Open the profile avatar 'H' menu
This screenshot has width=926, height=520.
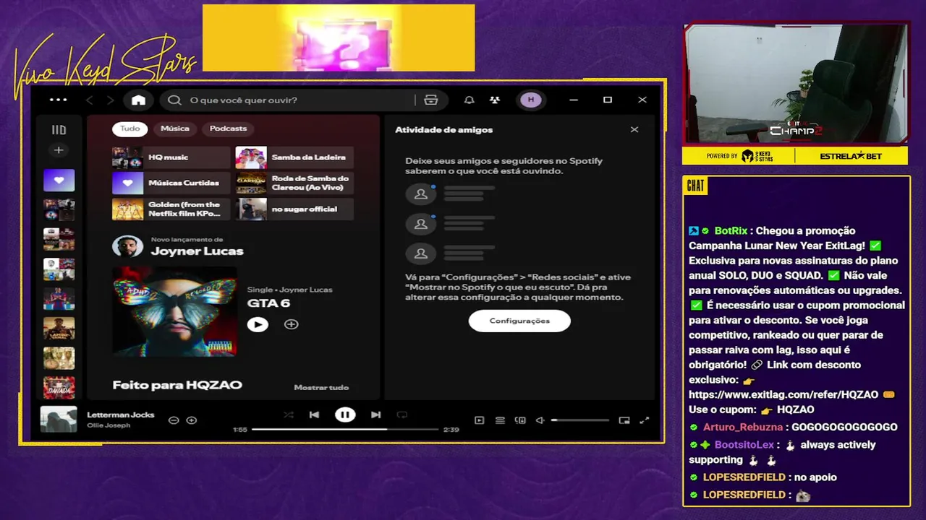531,100
